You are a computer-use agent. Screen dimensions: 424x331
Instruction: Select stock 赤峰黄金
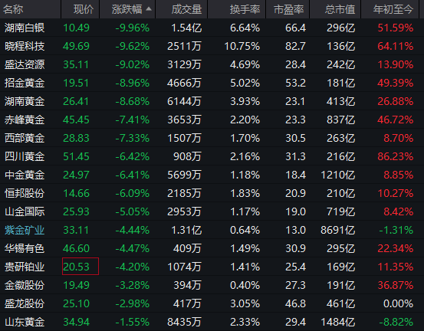pyautogui.click(x=25, y=120)
